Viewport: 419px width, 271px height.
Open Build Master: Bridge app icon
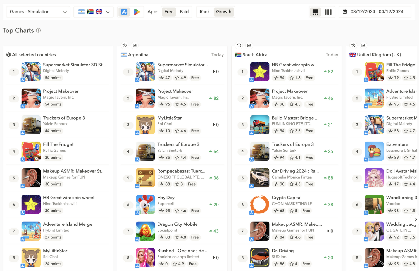click(x=260, y=125)
